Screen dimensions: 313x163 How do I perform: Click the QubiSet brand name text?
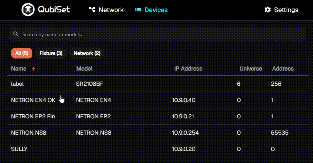pyautogui.click(x=54, y=10)
